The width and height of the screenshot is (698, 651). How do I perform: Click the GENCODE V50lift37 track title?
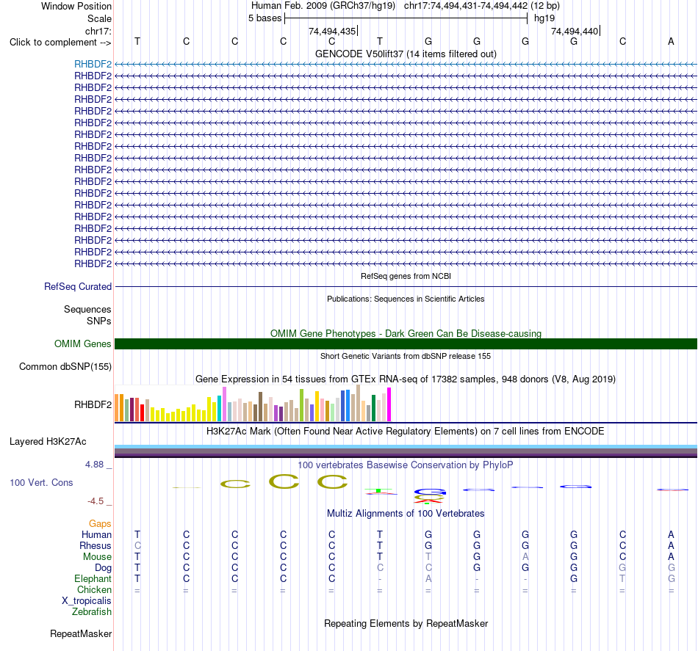(x=406, y=54)
